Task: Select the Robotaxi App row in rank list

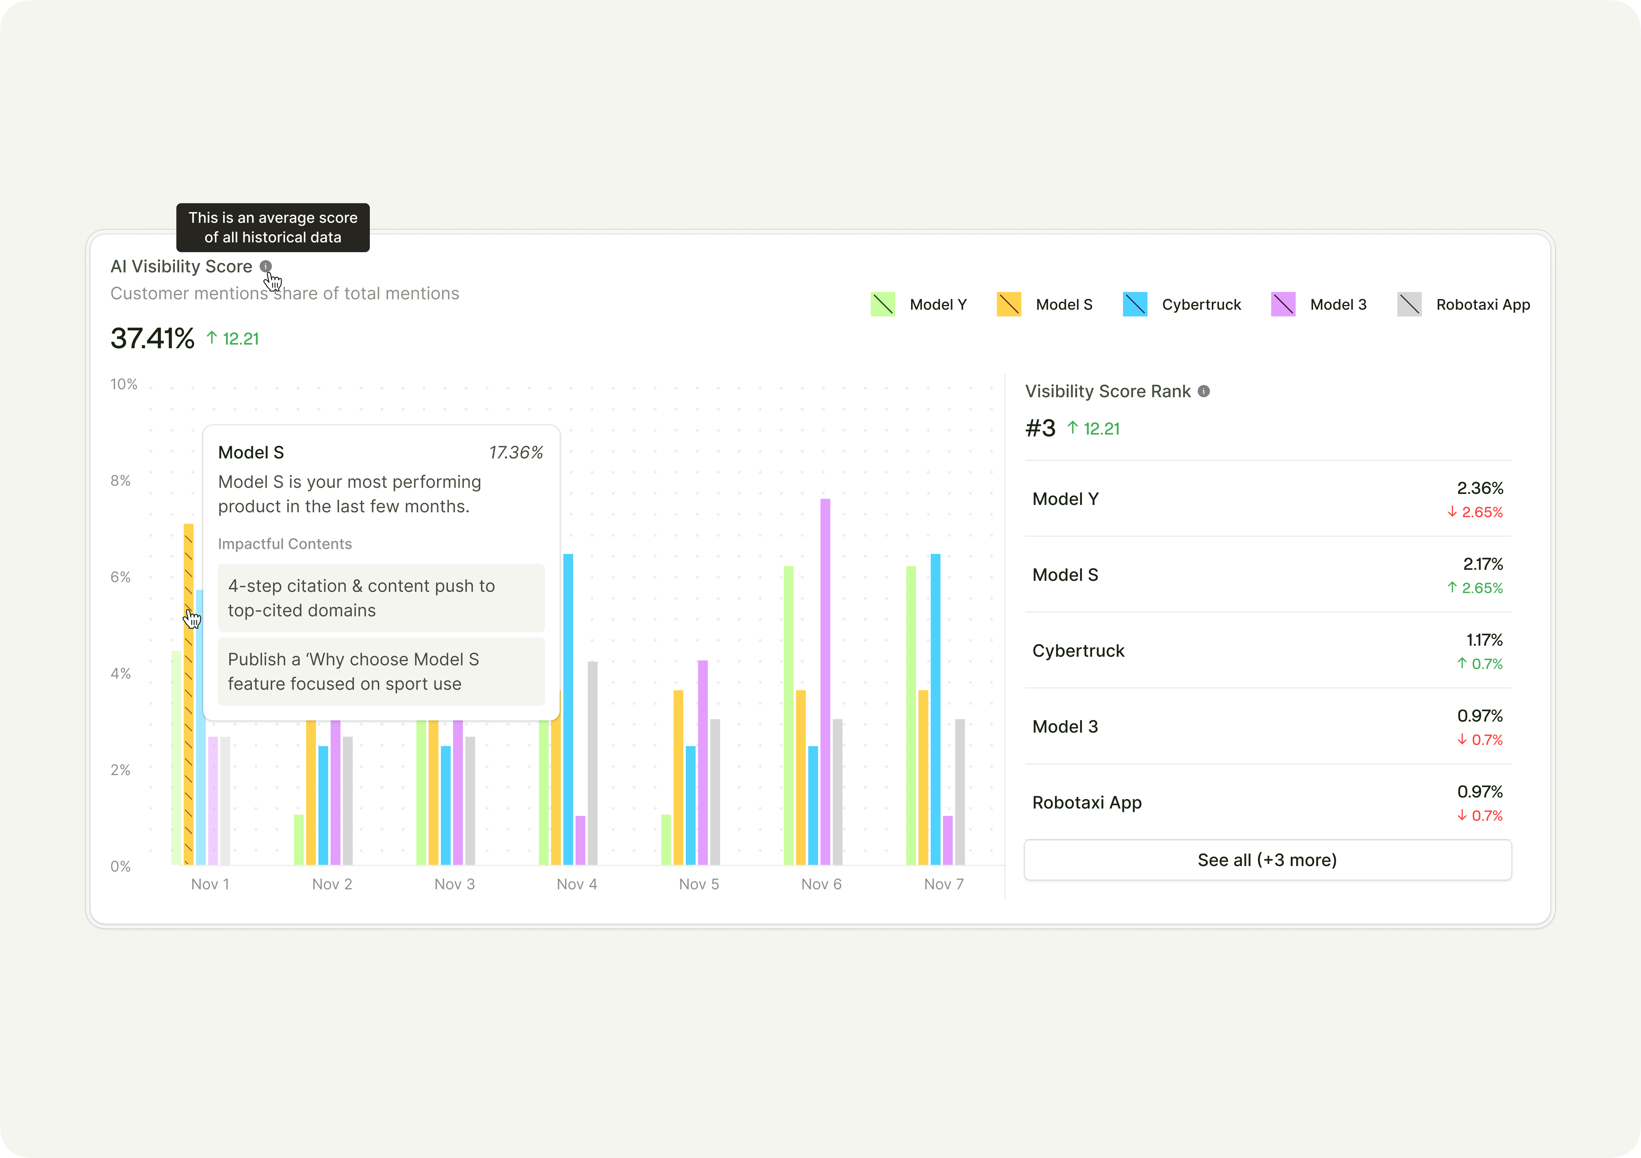Action: point(1267,802)
